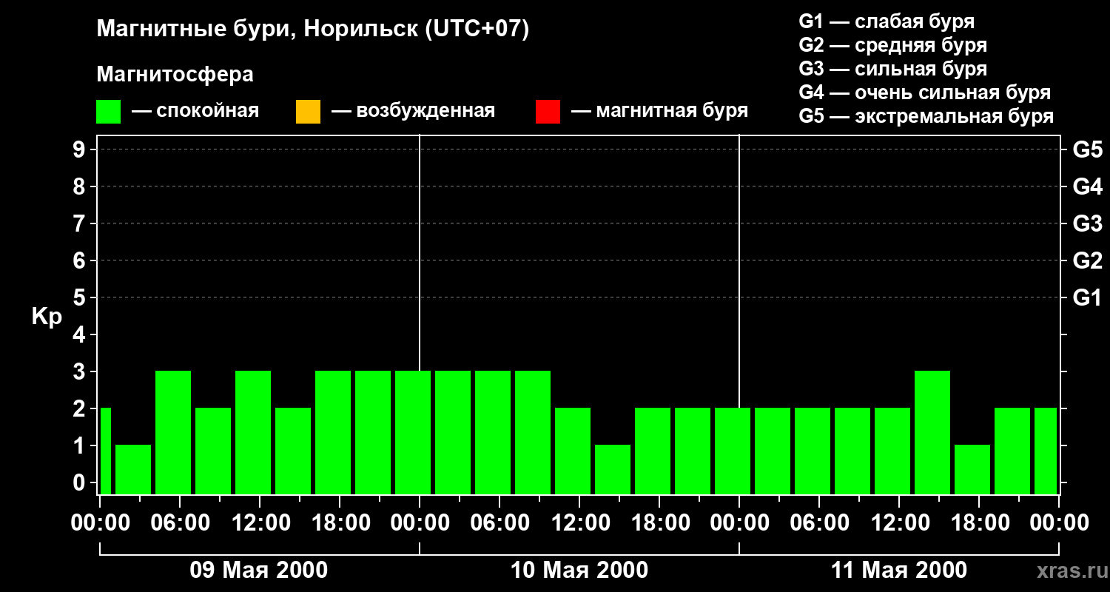
Task: Click the standalone 'G5' right-axis label
Action: click(x=1087, y=149)
